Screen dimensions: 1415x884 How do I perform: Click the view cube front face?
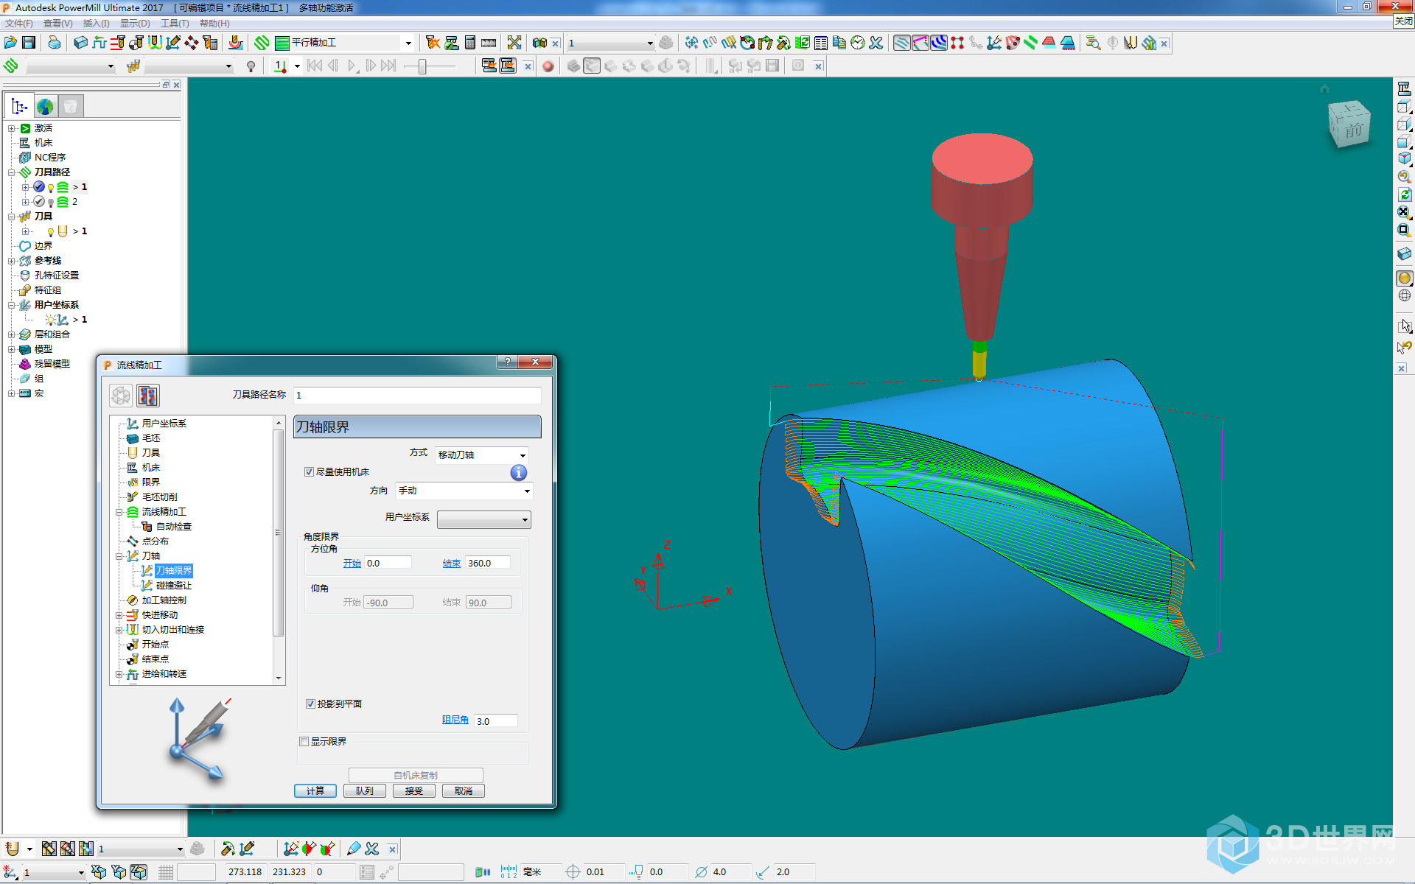point(1353,130)
